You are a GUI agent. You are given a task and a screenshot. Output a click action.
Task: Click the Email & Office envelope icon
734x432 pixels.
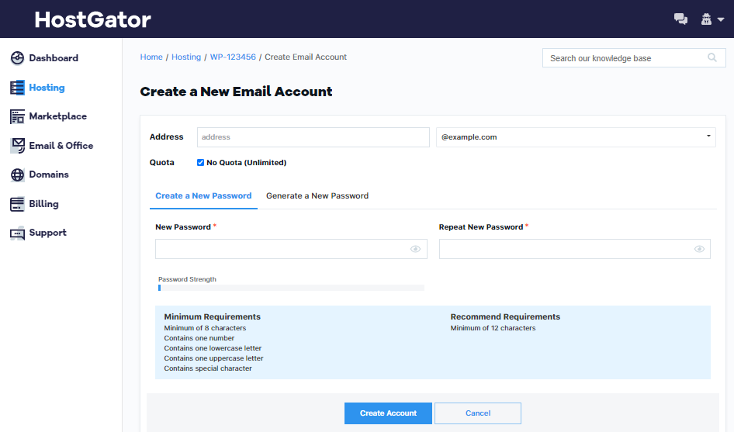pyautogui.click(x=17, y=146)
